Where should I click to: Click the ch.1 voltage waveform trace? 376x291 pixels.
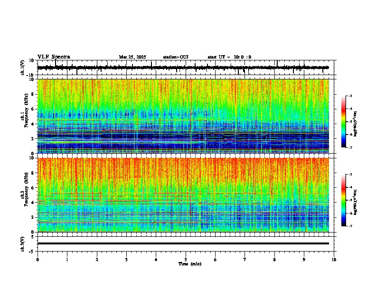pyautogui.click(x=183, y=68)
